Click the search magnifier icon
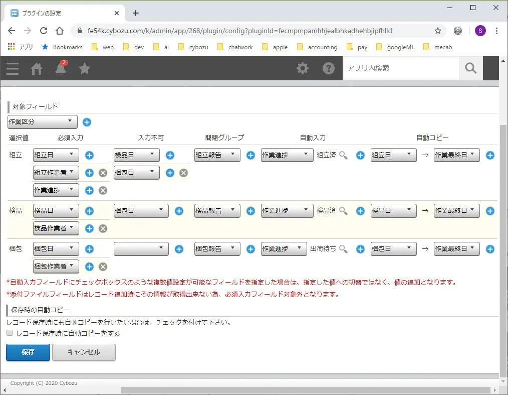The width and height of the screenshot is (508, 395). [470, 68]
